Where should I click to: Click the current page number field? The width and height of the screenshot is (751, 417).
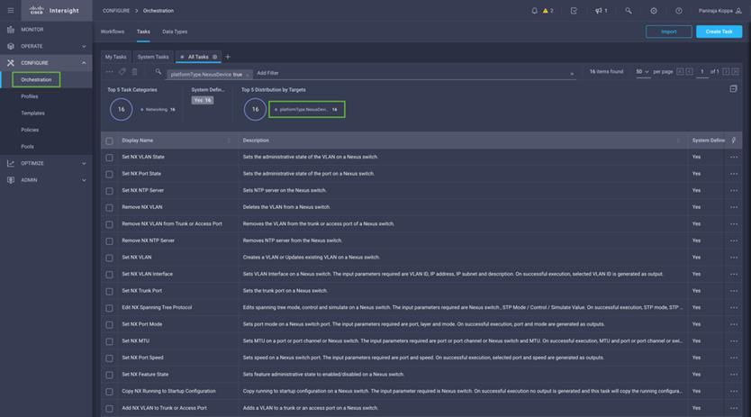coord(702,72)
